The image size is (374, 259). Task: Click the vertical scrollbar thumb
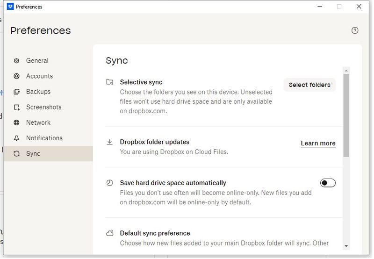(x=346, y=115)
